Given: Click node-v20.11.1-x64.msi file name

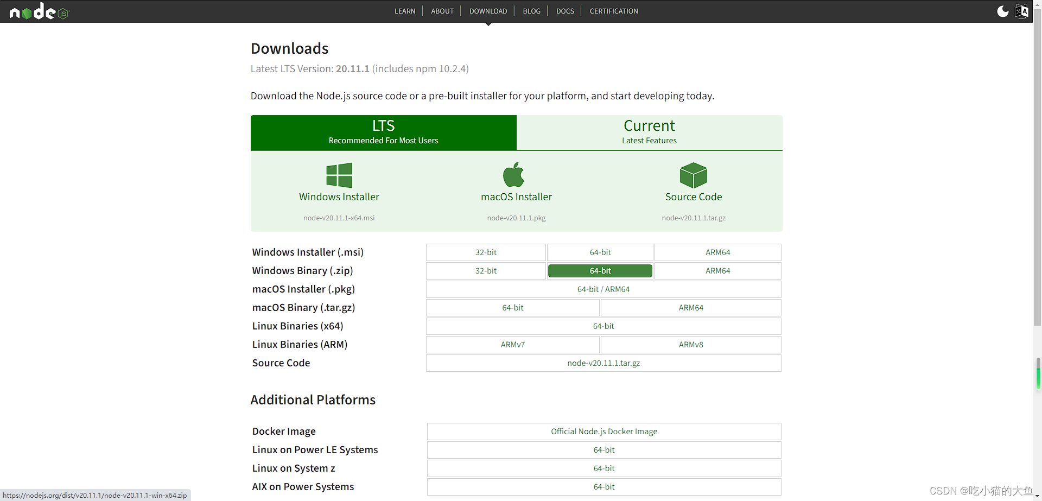Looking at the screenshot, I should [339, 218].
